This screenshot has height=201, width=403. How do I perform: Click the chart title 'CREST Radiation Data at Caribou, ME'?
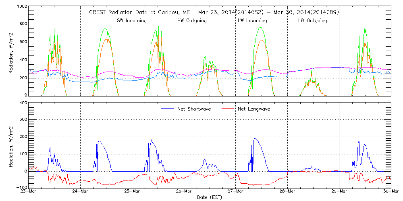tap(139, 12)
